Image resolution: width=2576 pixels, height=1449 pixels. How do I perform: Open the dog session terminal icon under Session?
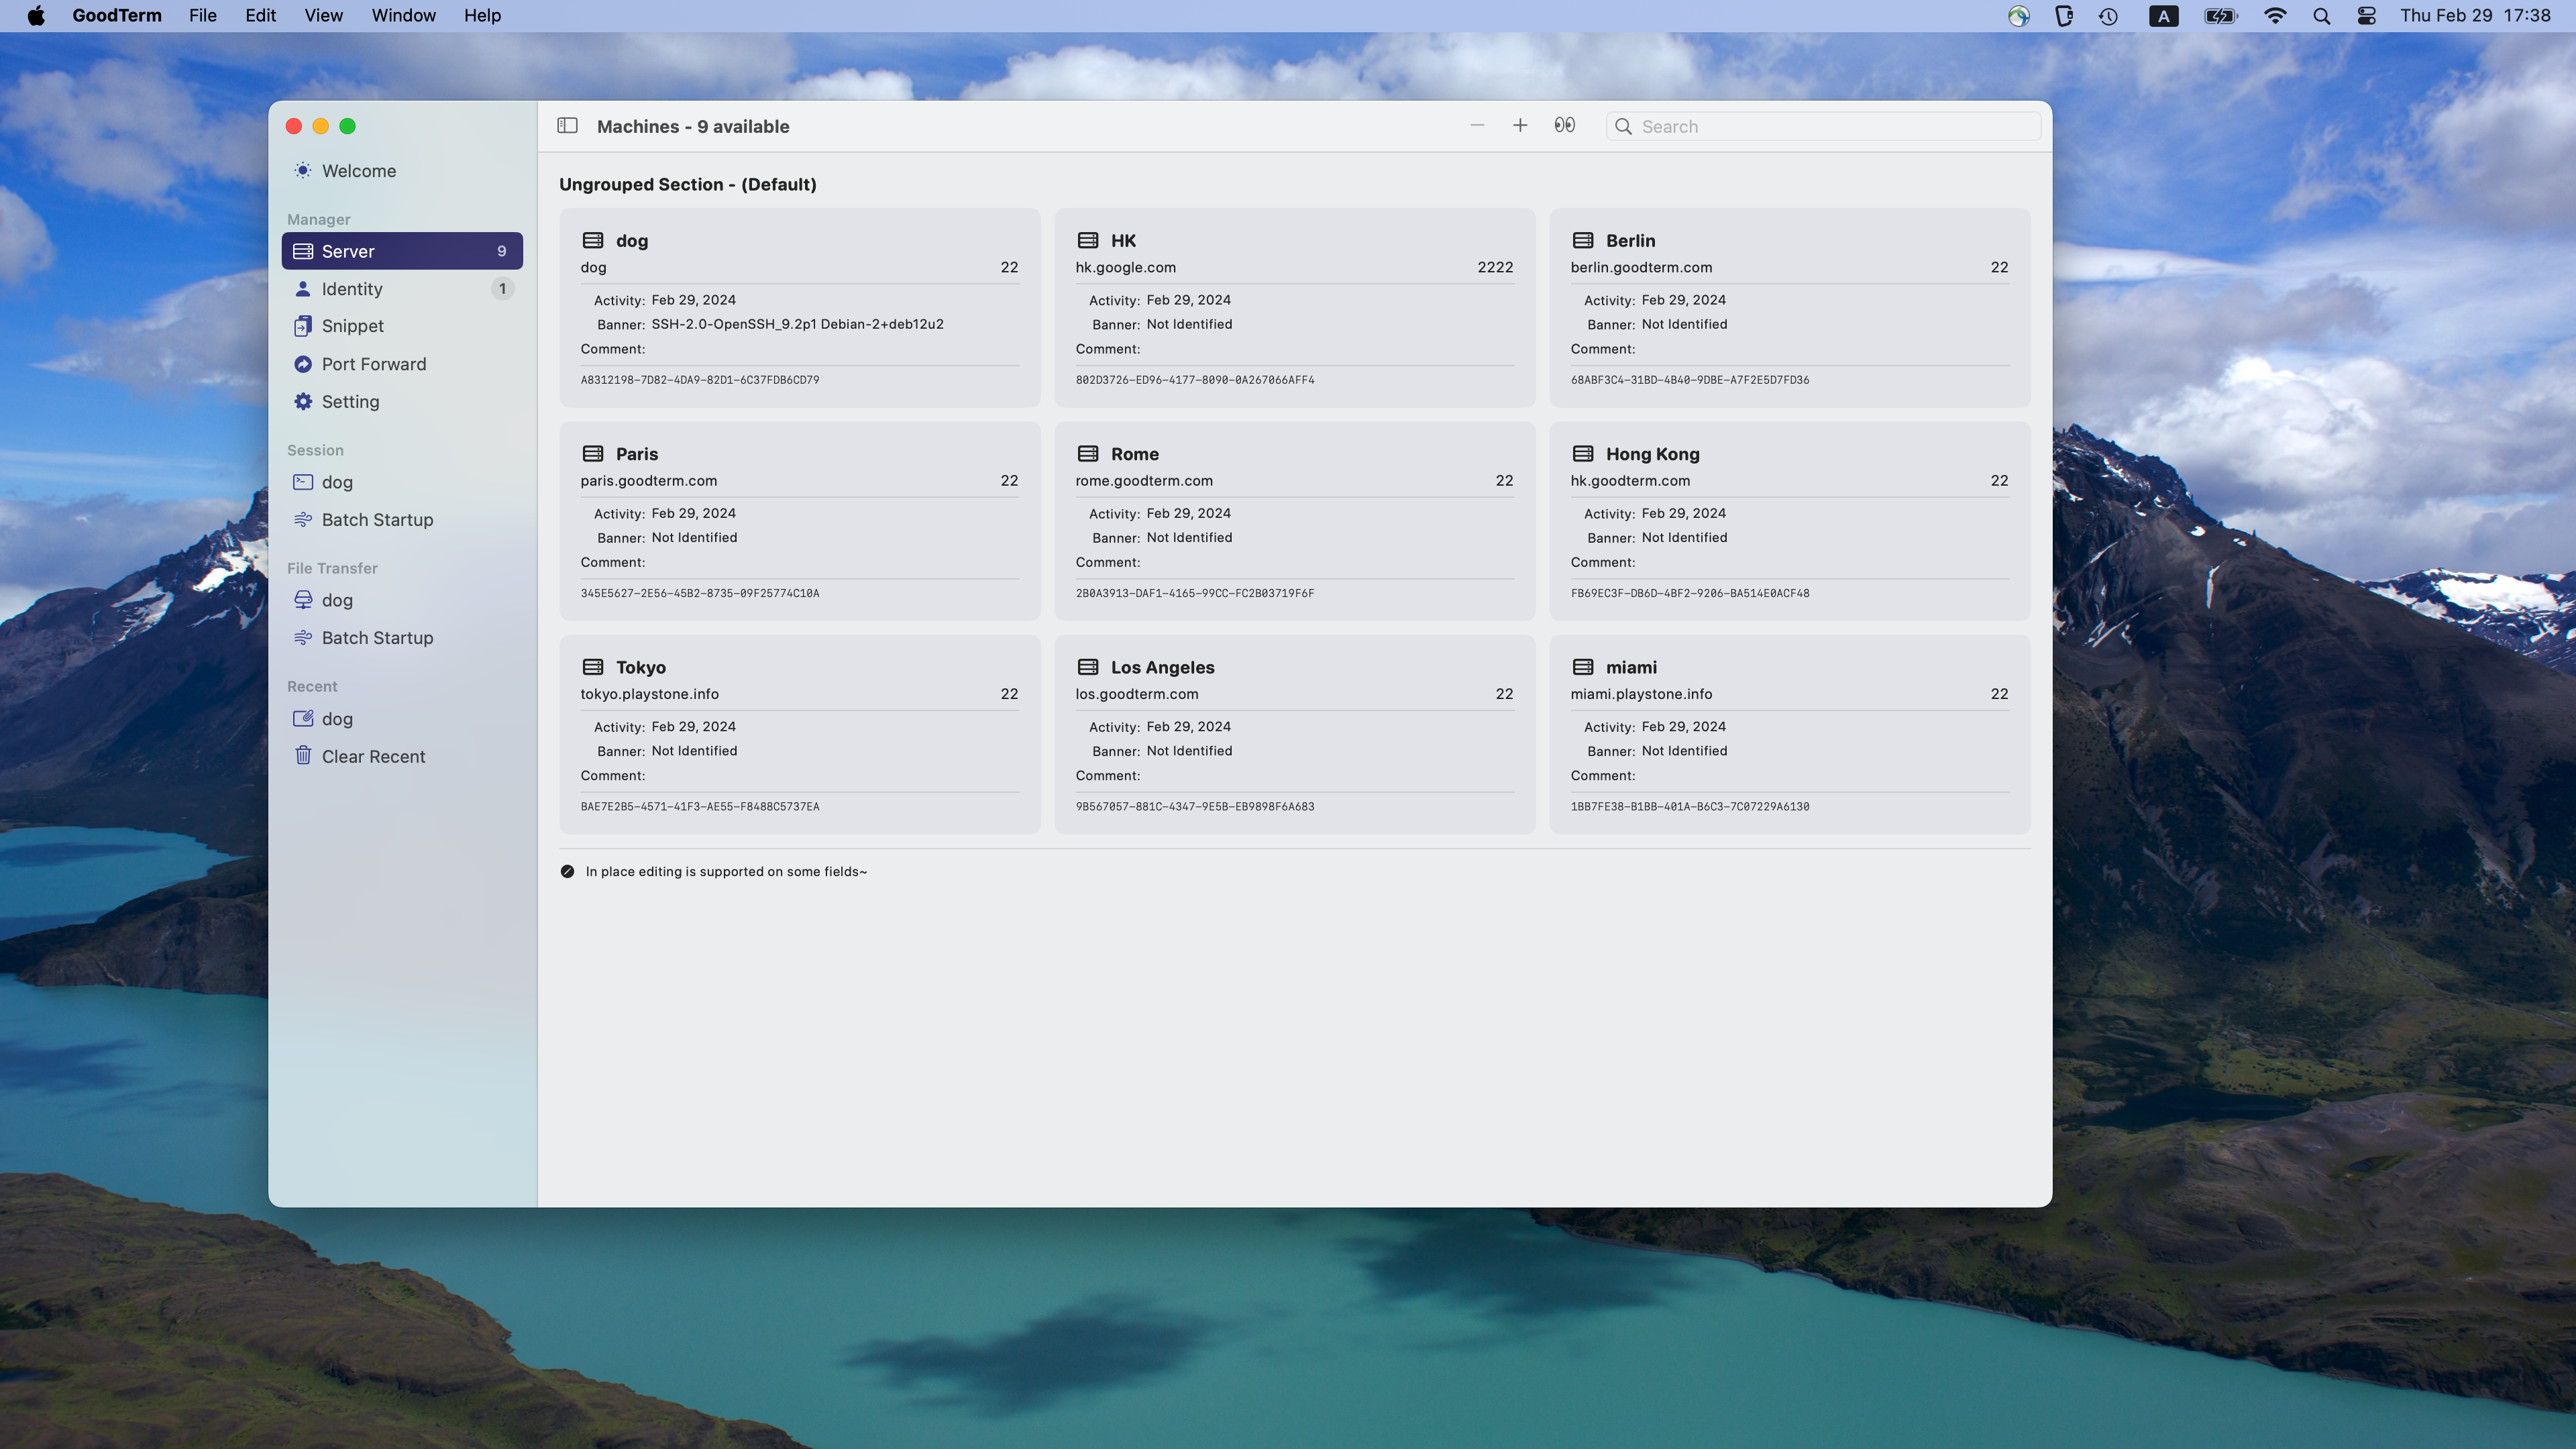303,481
